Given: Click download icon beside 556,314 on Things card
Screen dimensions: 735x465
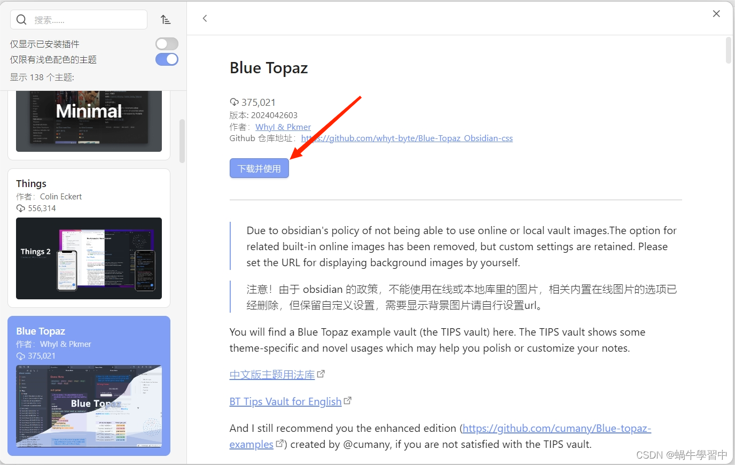Looking at the screenshot, I should coord(21,208).
